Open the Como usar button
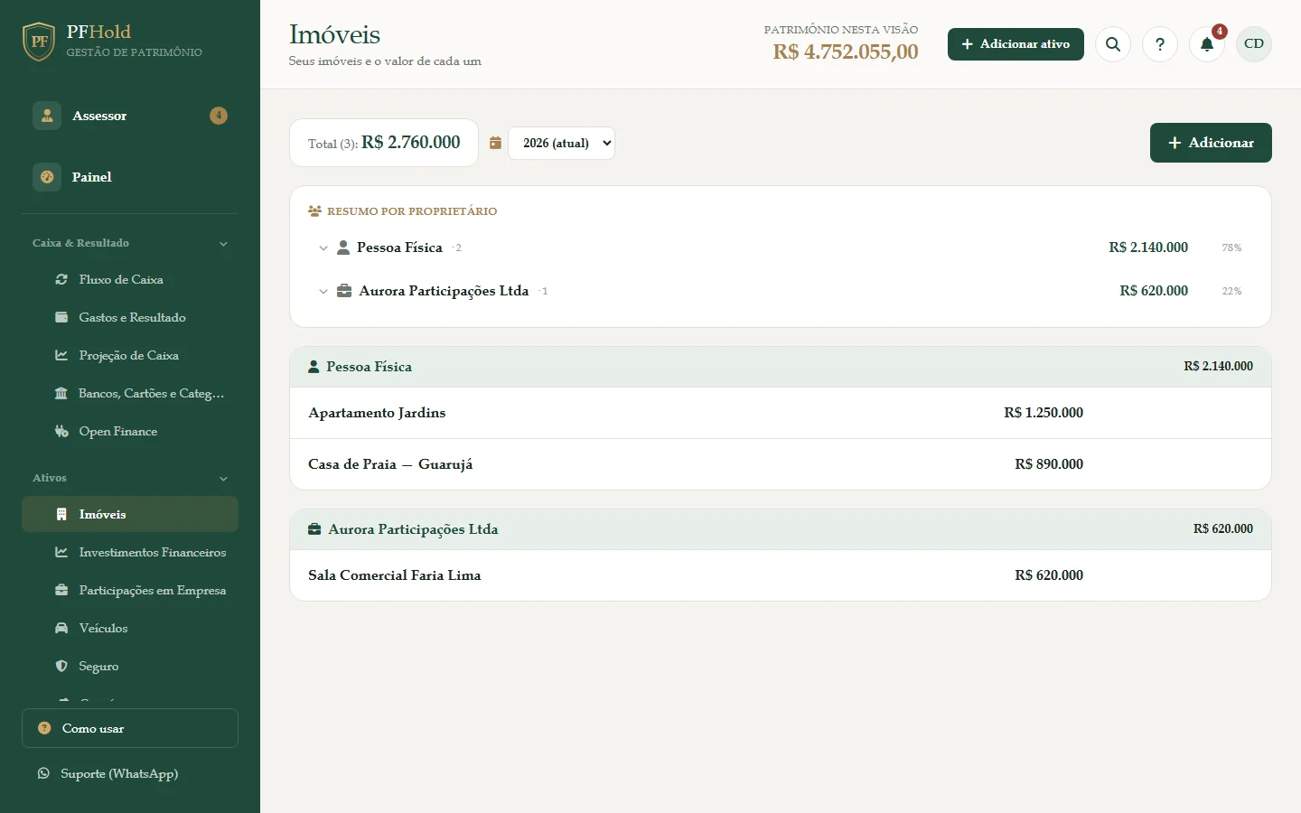 point(130,728)
